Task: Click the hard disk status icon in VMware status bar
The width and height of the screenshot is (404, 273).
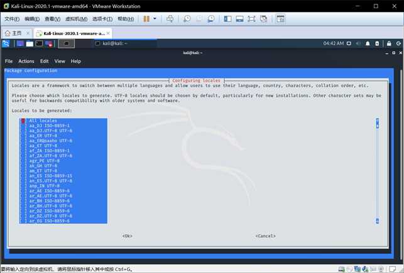Action: tap(341, 269)
